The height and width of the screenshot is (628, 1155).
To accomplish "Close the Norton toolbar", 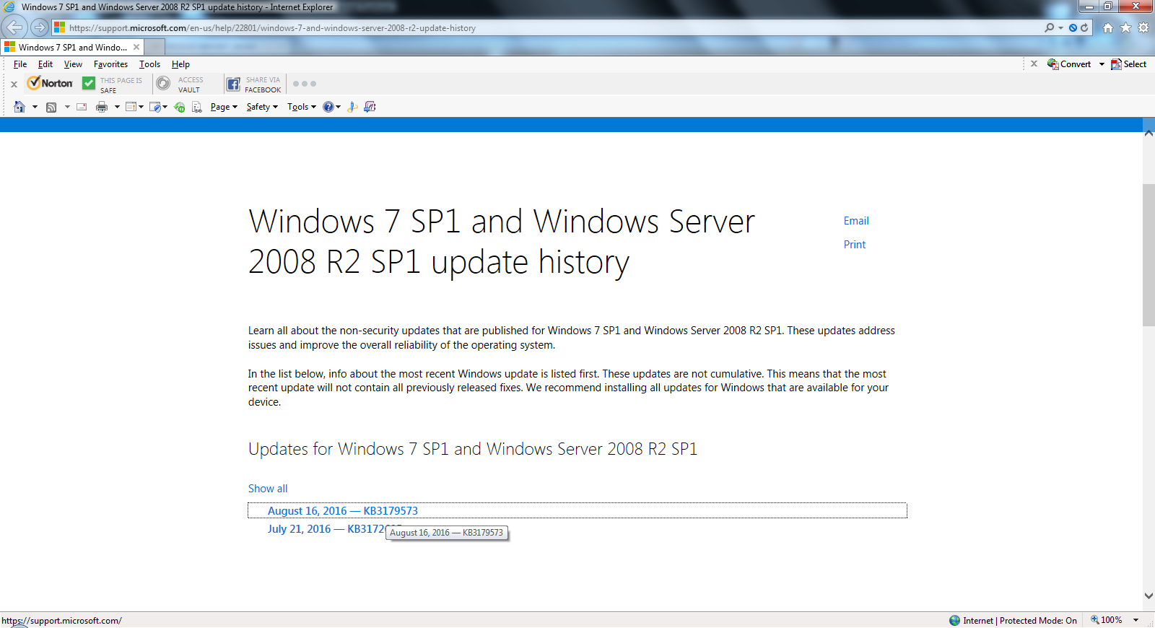I will point(14,84).
